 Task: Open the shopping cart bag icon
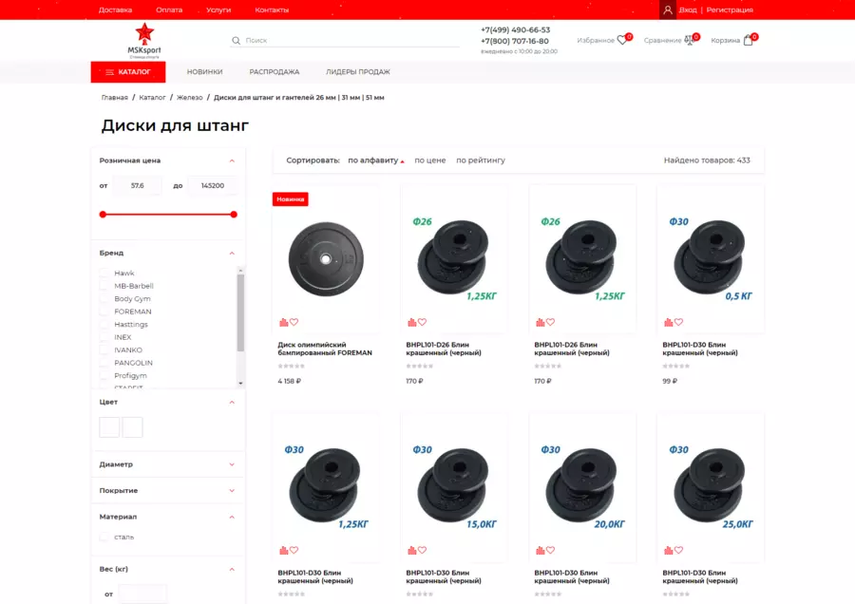tap(749, 40)
